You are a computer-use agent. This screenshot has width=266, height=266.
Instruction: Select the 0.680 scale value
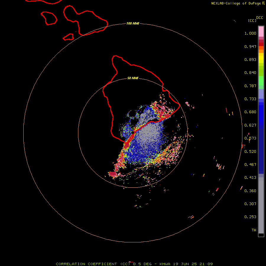coord(250,112)
